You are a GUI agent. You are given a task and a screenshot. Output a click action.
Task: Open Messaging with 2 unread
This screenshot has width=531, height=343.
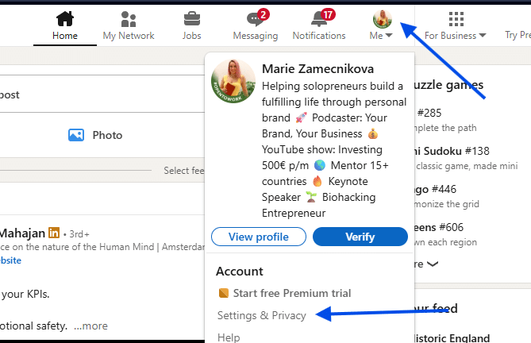[255, 18]
